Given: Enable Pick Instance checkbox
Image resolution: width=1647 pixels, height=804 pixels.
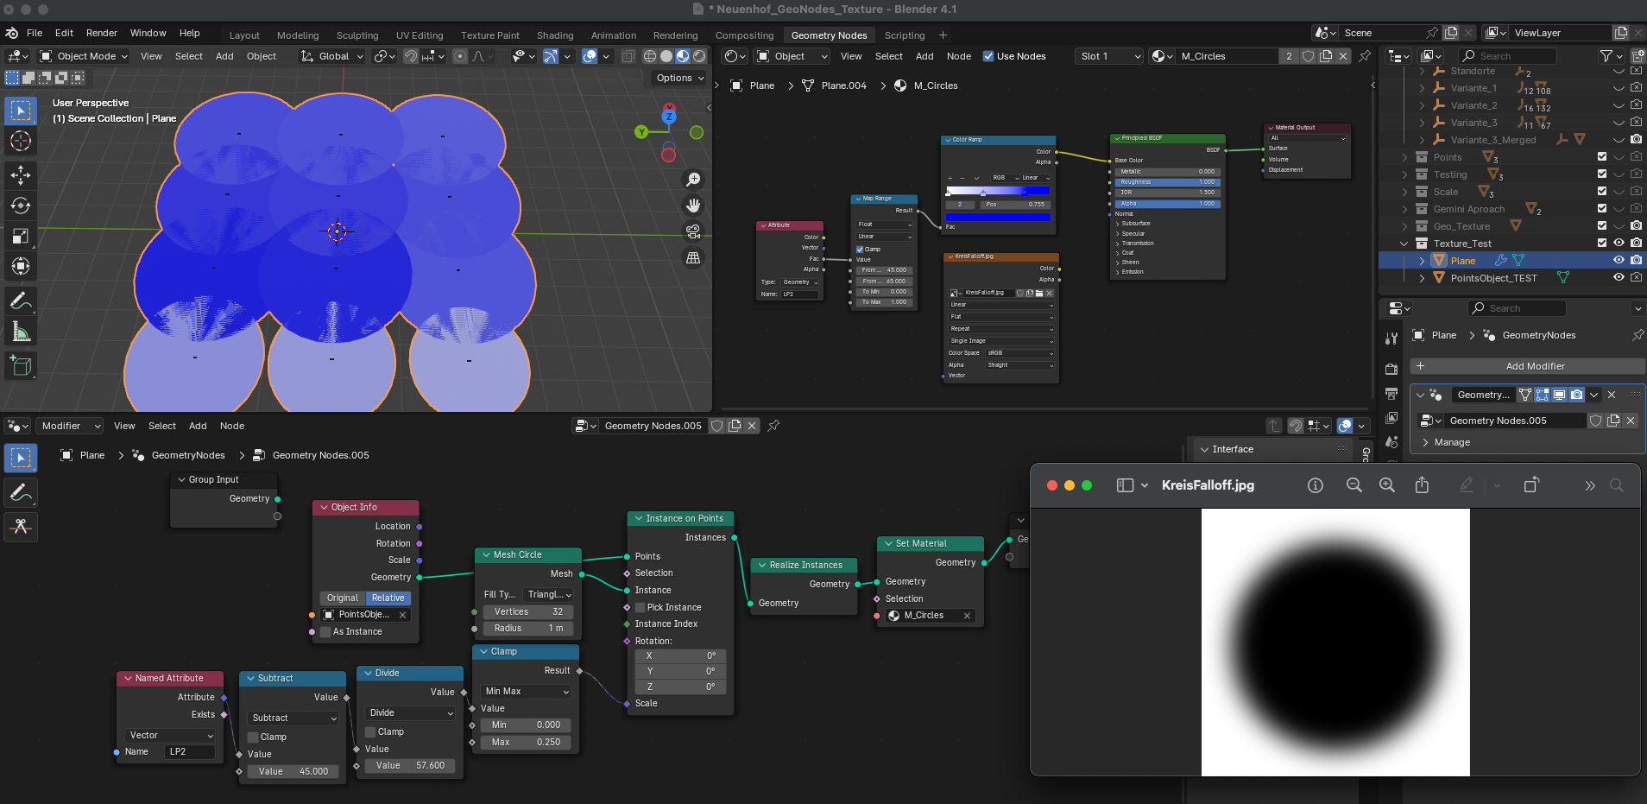Looking at the screenshot, I should [640, 607].
